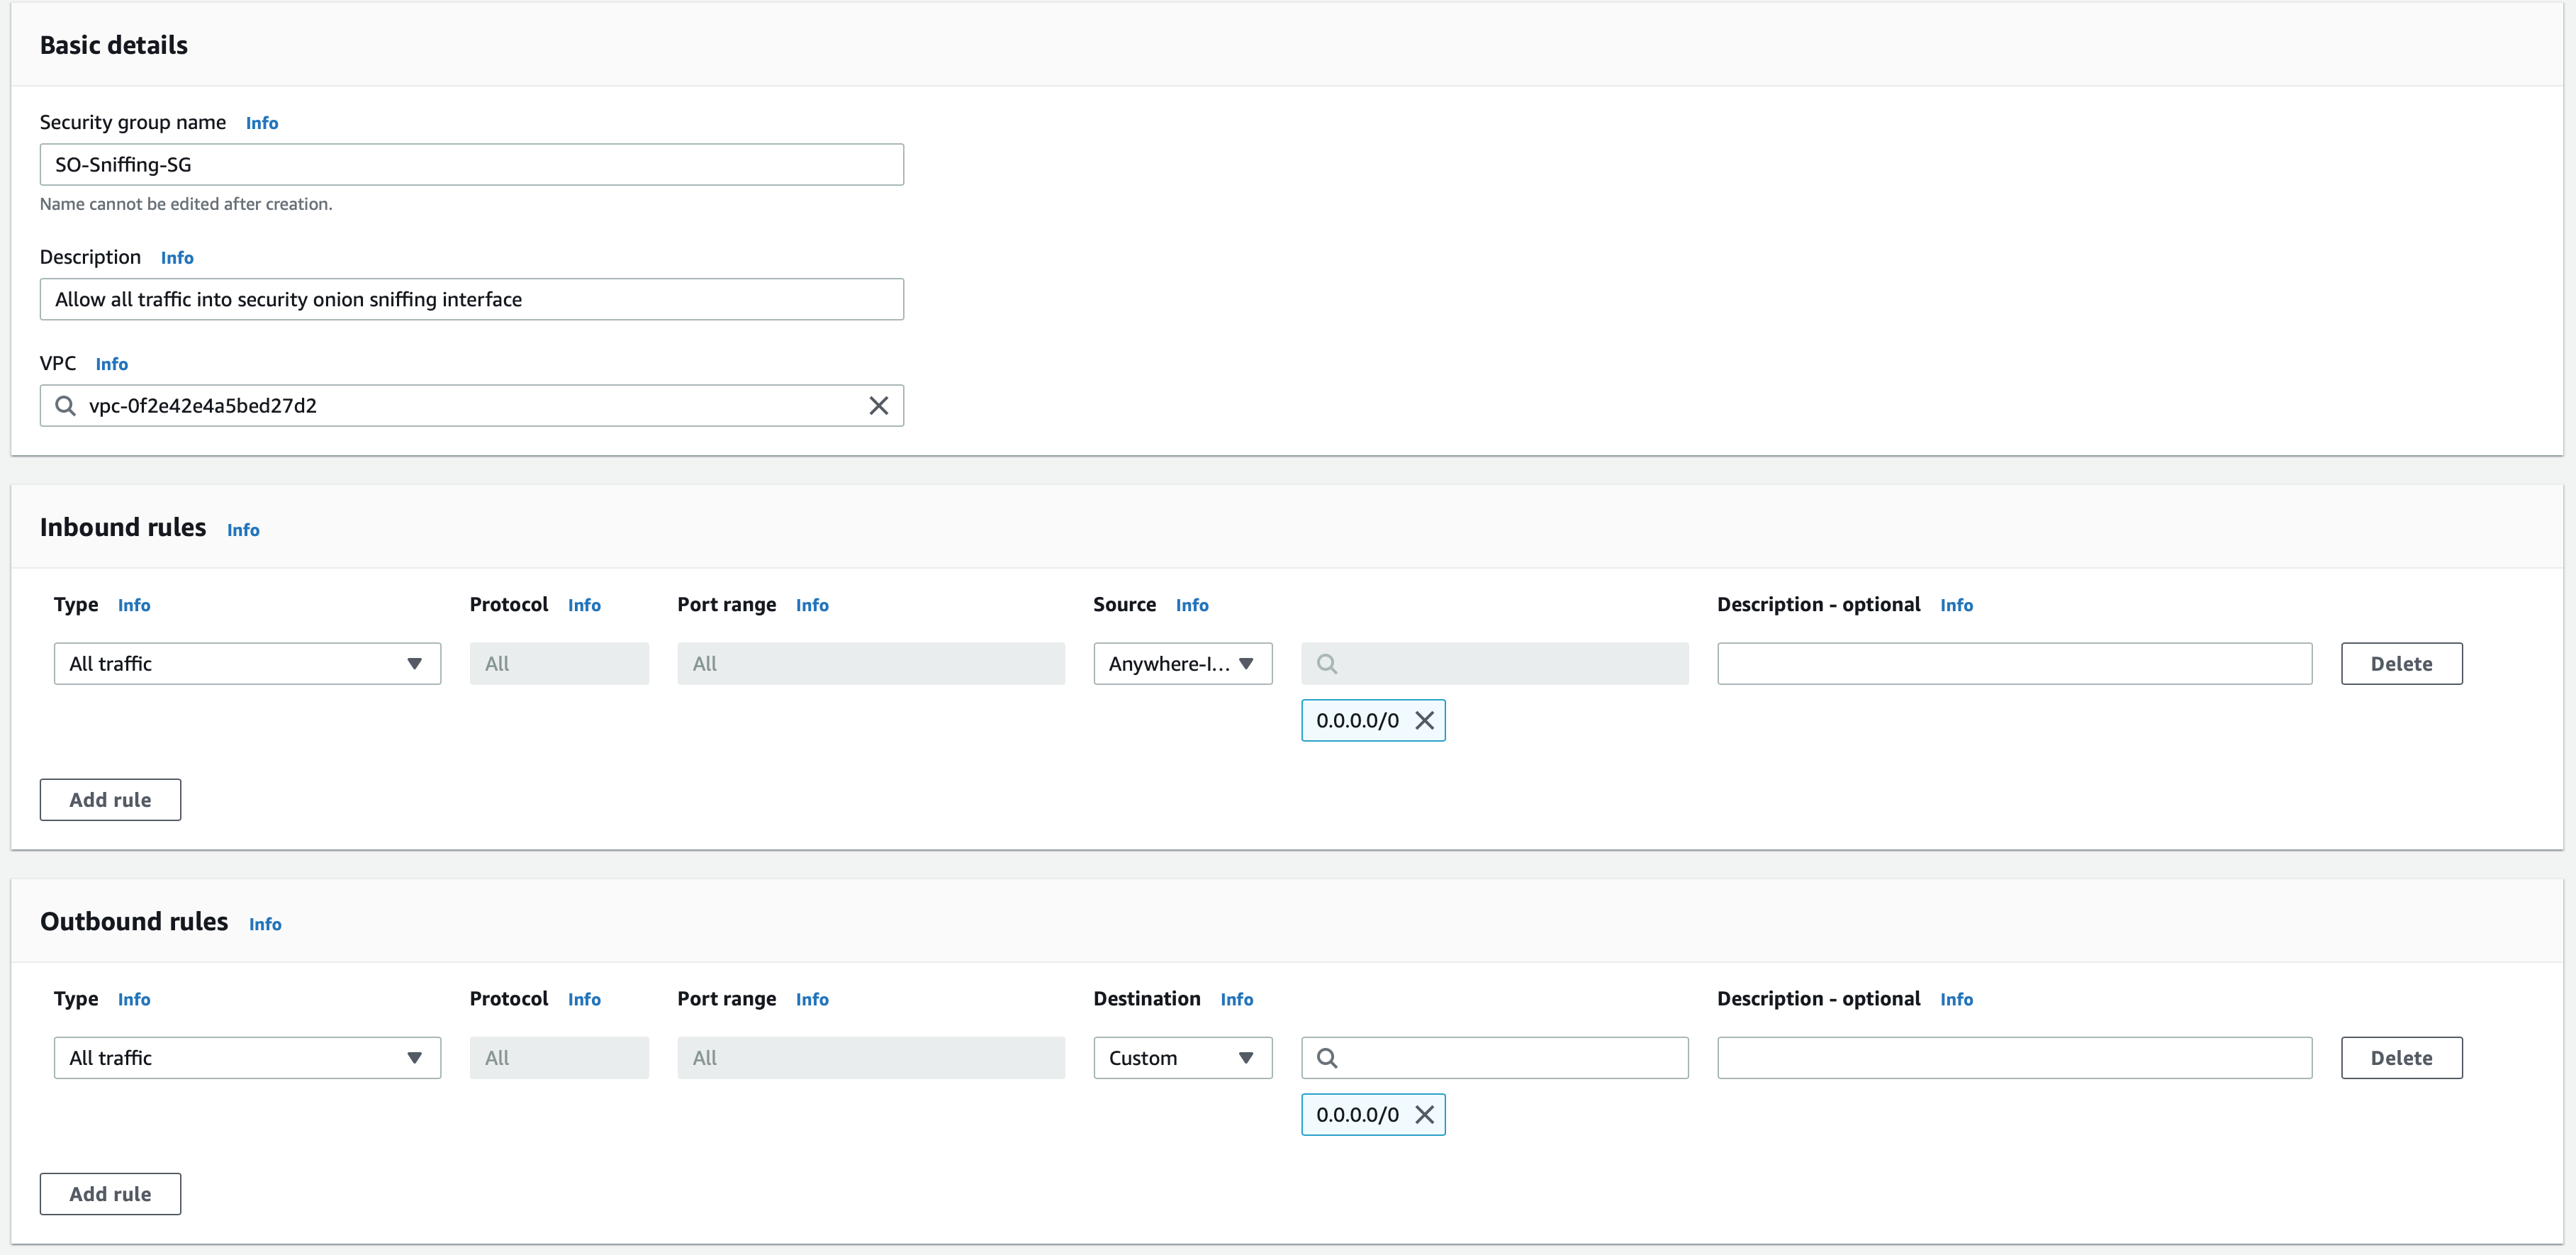Delete the outbound rule

click(x=2400, y=1058)
